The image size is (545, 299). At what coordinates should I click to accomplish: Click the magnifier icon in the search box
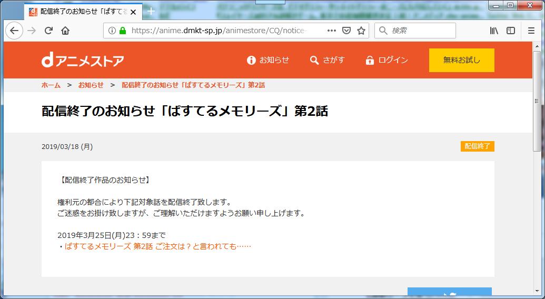383,31
